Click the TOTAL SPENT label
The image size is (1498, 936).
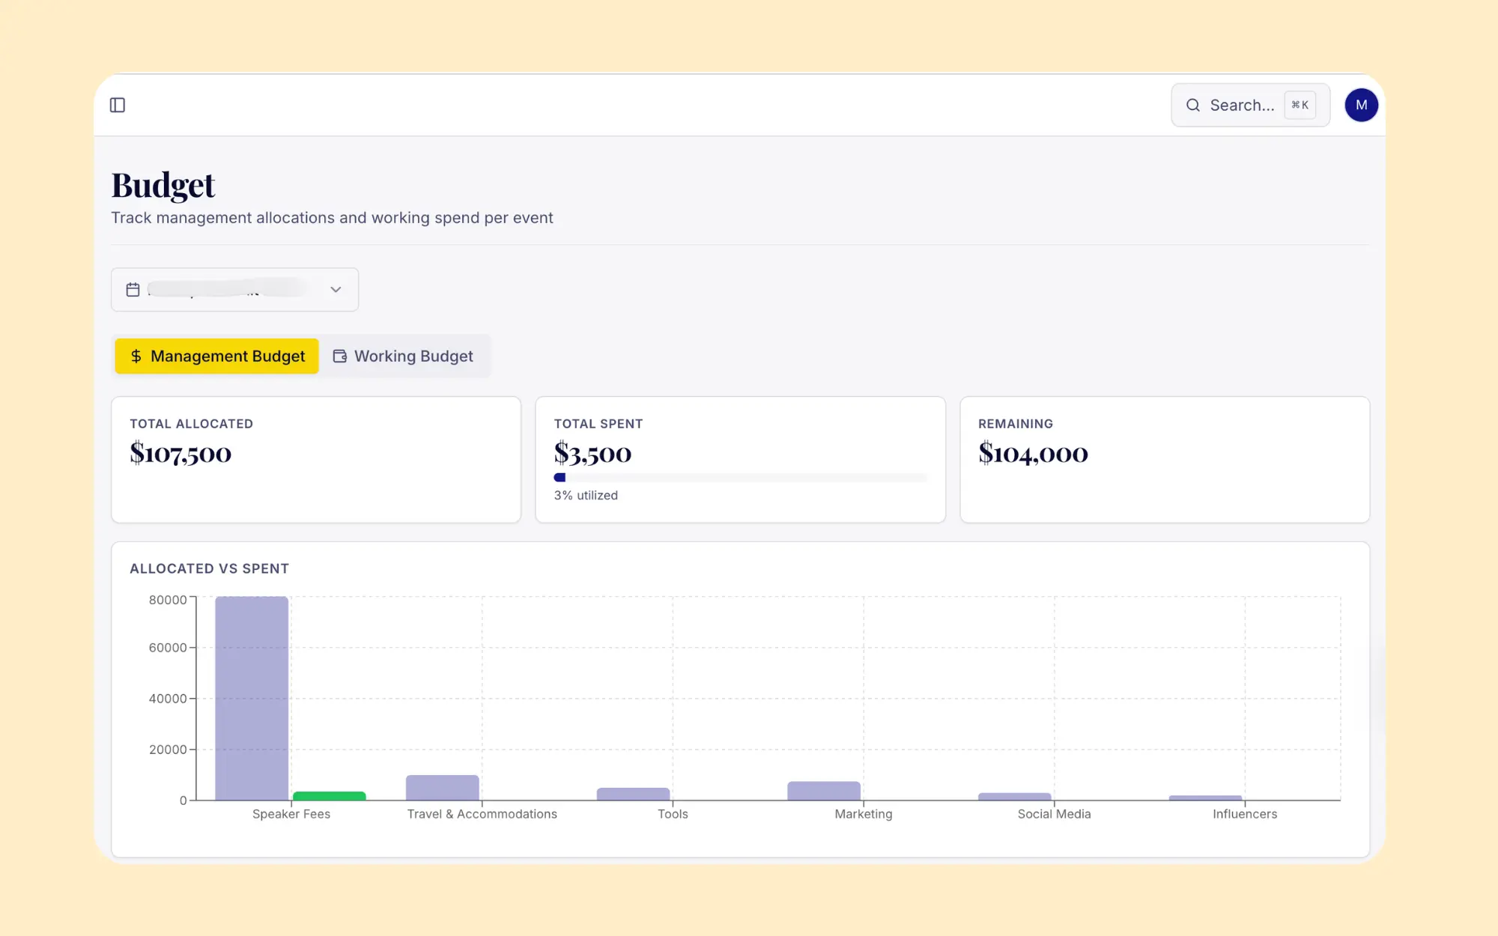598,424
